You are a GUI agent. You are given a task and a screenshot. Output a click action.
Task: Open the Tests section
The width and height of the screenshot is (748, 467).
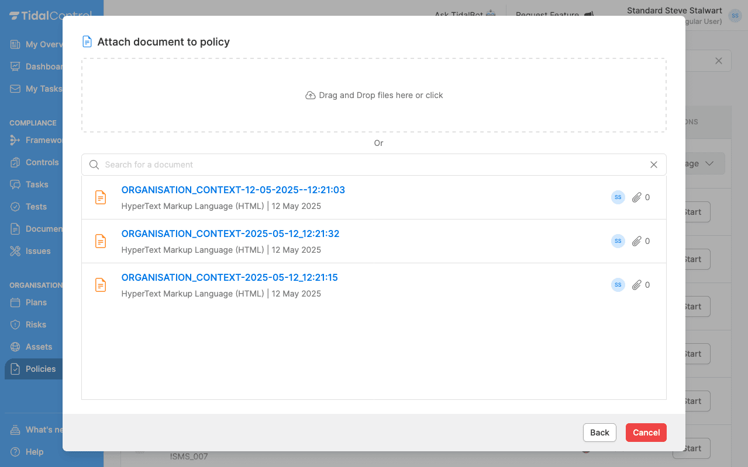(35, 207)
